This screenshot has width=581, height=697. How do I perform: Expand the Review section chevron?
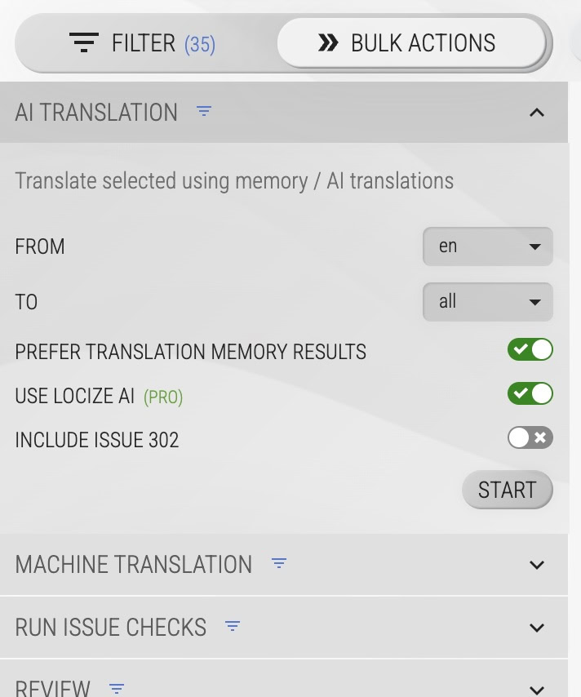[x=536, y=689]
